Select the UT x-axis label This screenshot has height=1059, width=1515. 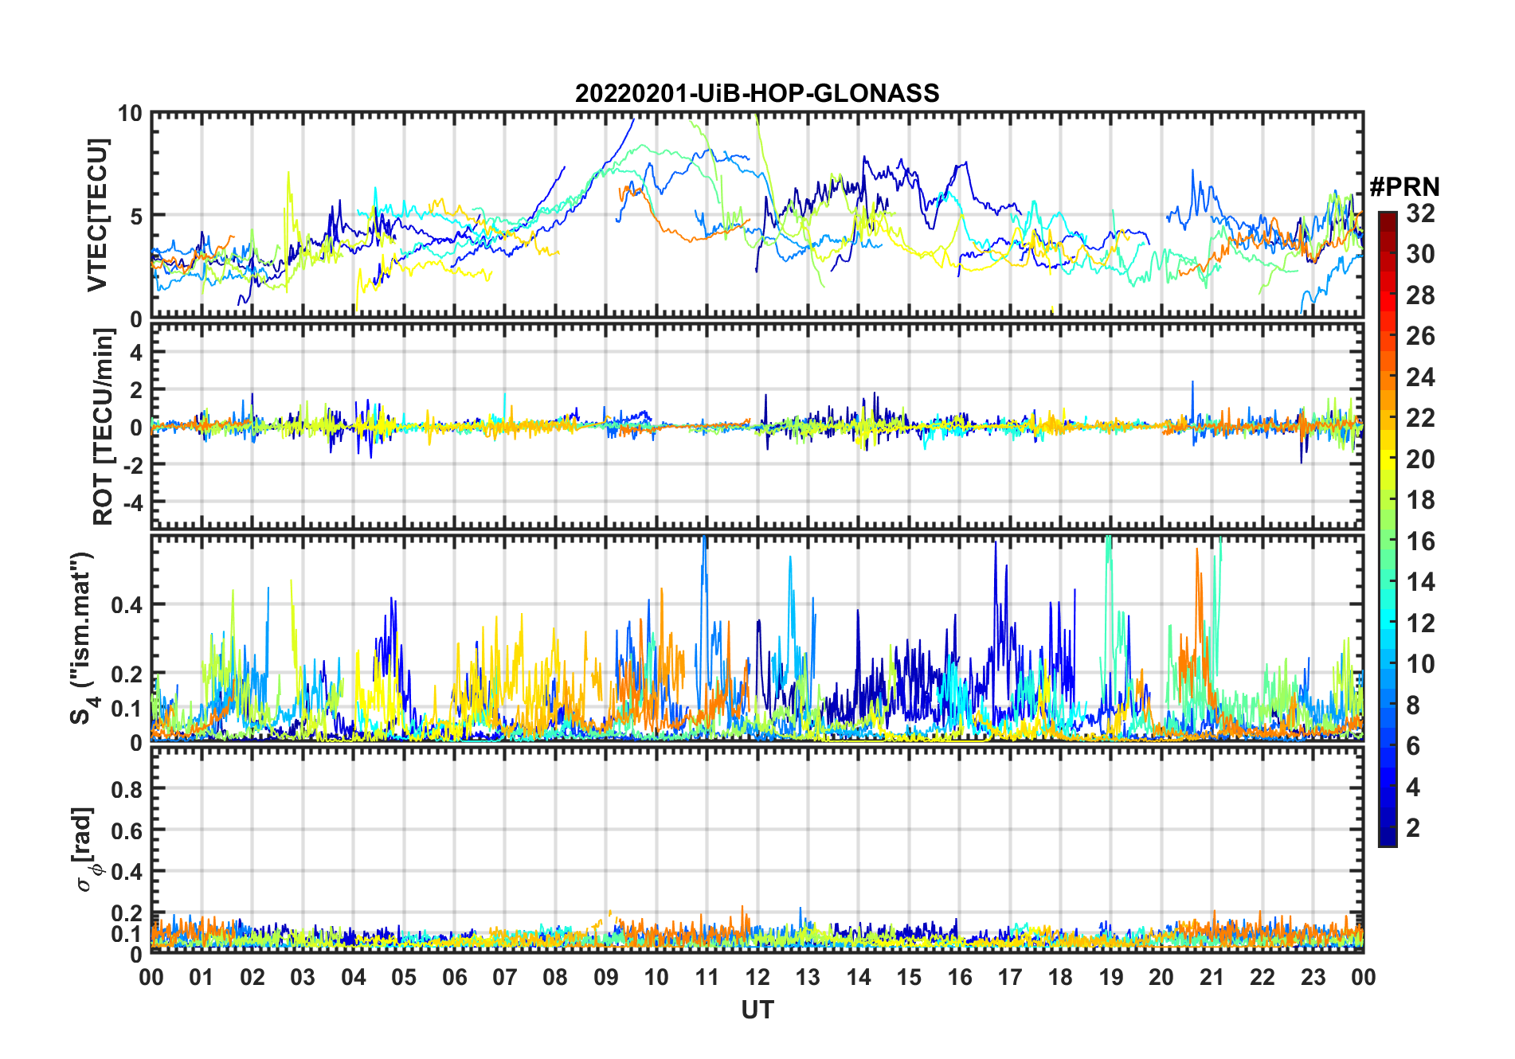point(757,1010)
